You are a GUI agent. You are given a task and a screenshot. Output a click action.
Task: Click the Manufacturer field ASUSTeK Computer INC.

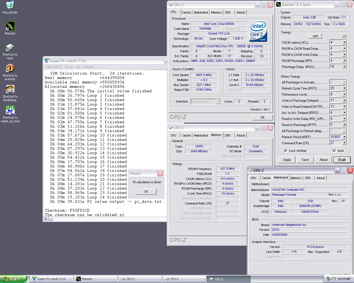click(x=310, y=190)
